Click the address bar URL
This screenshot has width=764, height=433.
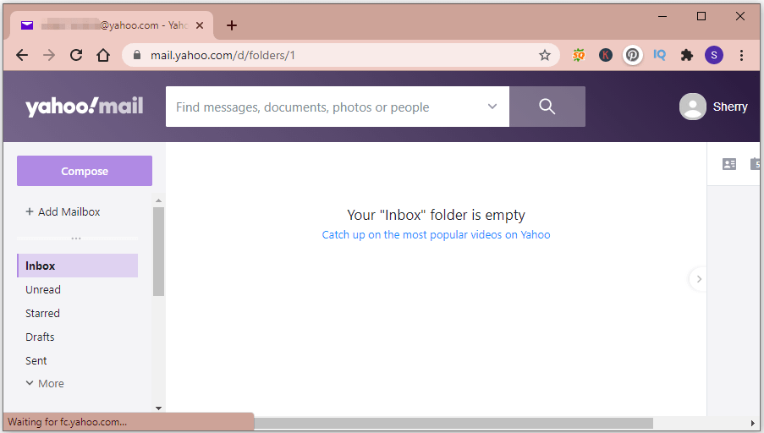[223, 55]
